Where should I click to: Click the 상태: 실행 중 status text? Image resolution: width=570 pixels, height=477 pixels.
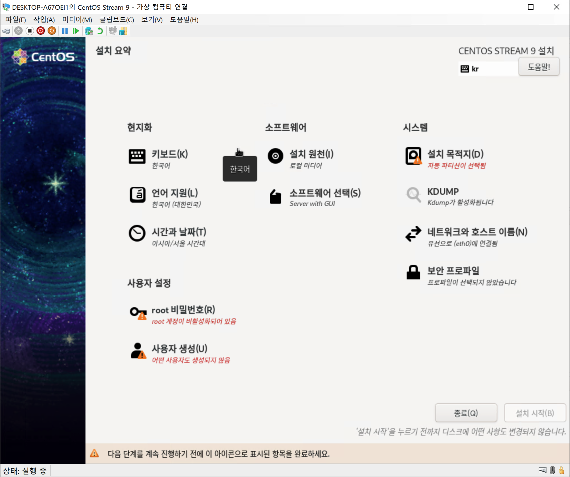tap(25, 471)
